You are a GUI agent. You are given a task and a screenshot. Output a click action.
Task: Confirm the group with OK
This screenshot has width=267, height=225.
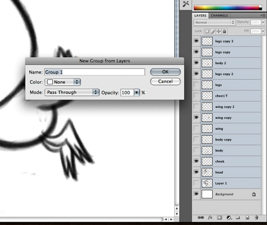(x=165, y=72)
